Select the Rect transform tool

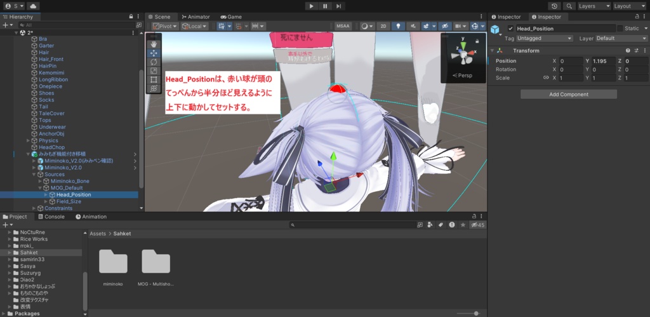click(x=154, y=79)
